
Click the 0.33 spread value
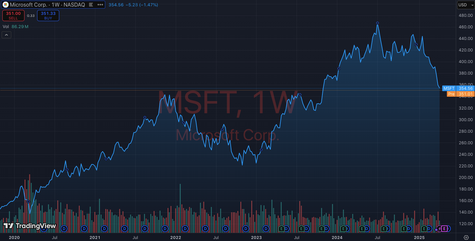pyautogui.click(x=31, y=16)
